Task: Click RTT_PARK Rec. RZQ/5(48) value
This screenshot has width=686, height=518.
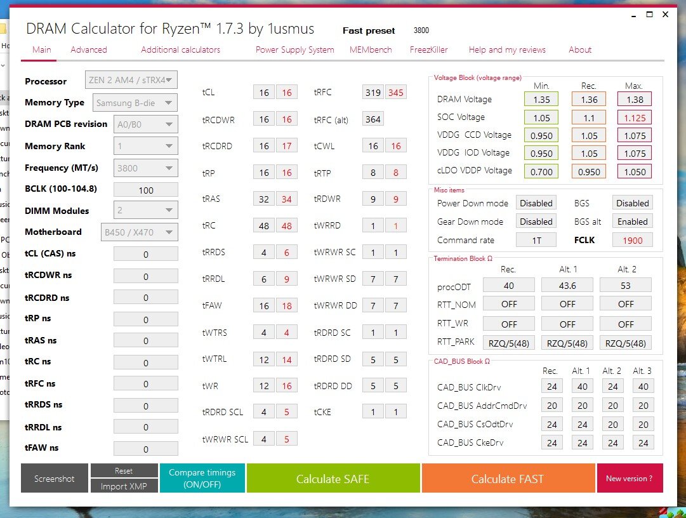Action: click(x=508, y=343)
